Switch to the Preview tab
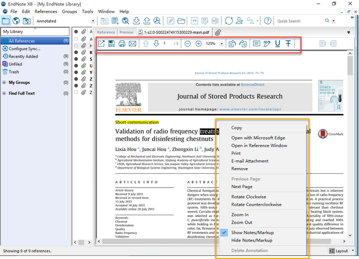359x259 pixels. coord(126,32)
